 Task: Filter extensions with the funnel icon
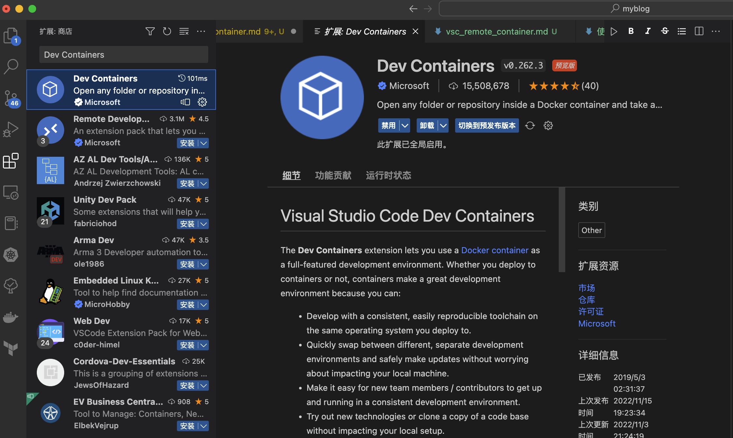point(150,31)
